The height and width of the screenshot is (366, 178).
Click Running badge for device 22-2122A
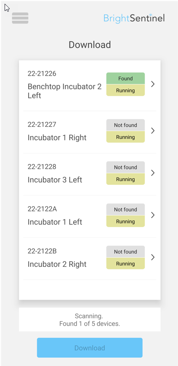(x=125, y=221)
